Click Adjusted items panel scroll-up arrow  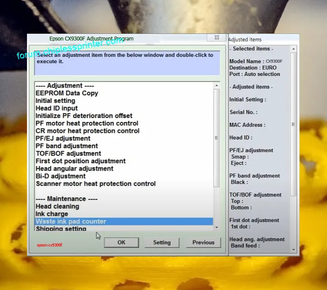pyautogui.click(x=294, y=49)
